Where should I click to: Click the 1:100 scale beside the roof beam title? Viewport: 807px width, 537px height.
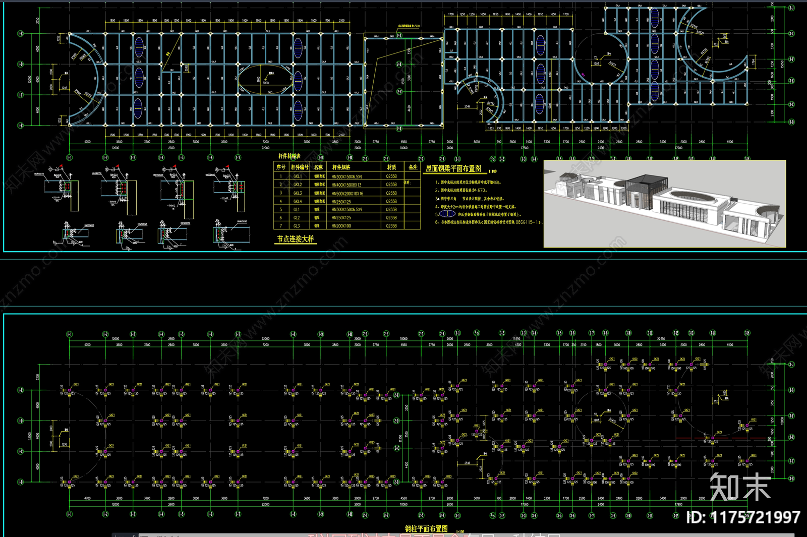pyautogui.click(x=492, y=171)
